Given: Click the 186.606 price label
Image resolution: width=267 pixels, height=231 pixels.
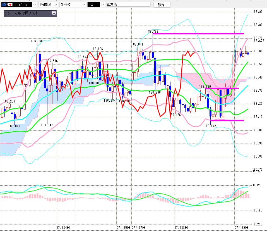Looking at the screenshot, I should click(x=97, y=49).
